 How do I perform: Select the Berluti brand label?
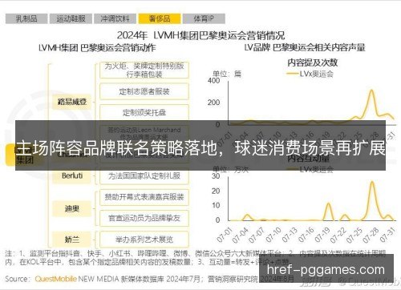coord(72,175)
